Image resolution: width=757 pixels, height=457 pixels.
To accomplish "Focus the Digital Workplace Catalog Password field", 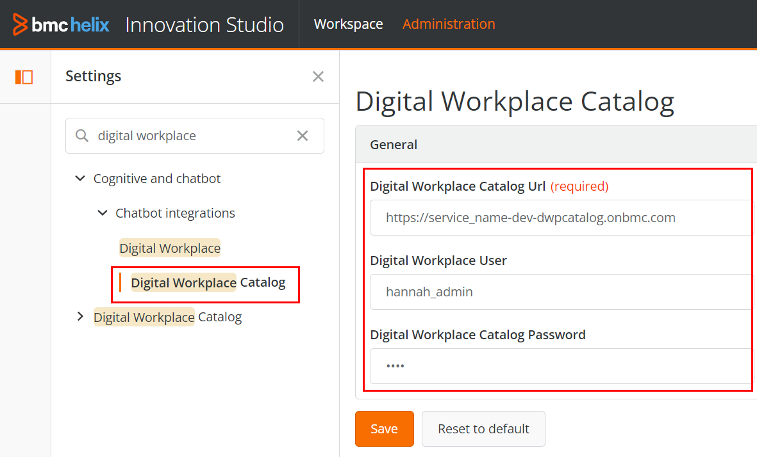I will pos(561,366).
